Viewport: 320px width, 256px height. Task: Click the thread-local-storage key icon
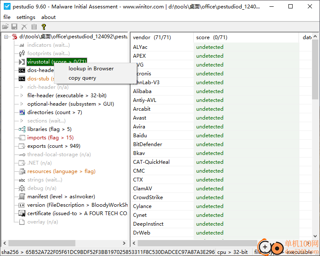point(22,155)
